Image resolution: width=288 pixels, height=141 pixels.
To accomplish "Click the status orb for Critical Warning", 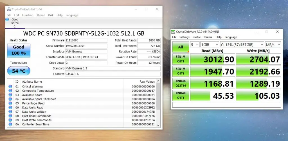I will pyautogui.click(x=10, y=86).
